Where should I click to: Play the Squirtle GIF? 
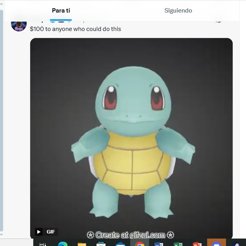(x=39, y=232)
